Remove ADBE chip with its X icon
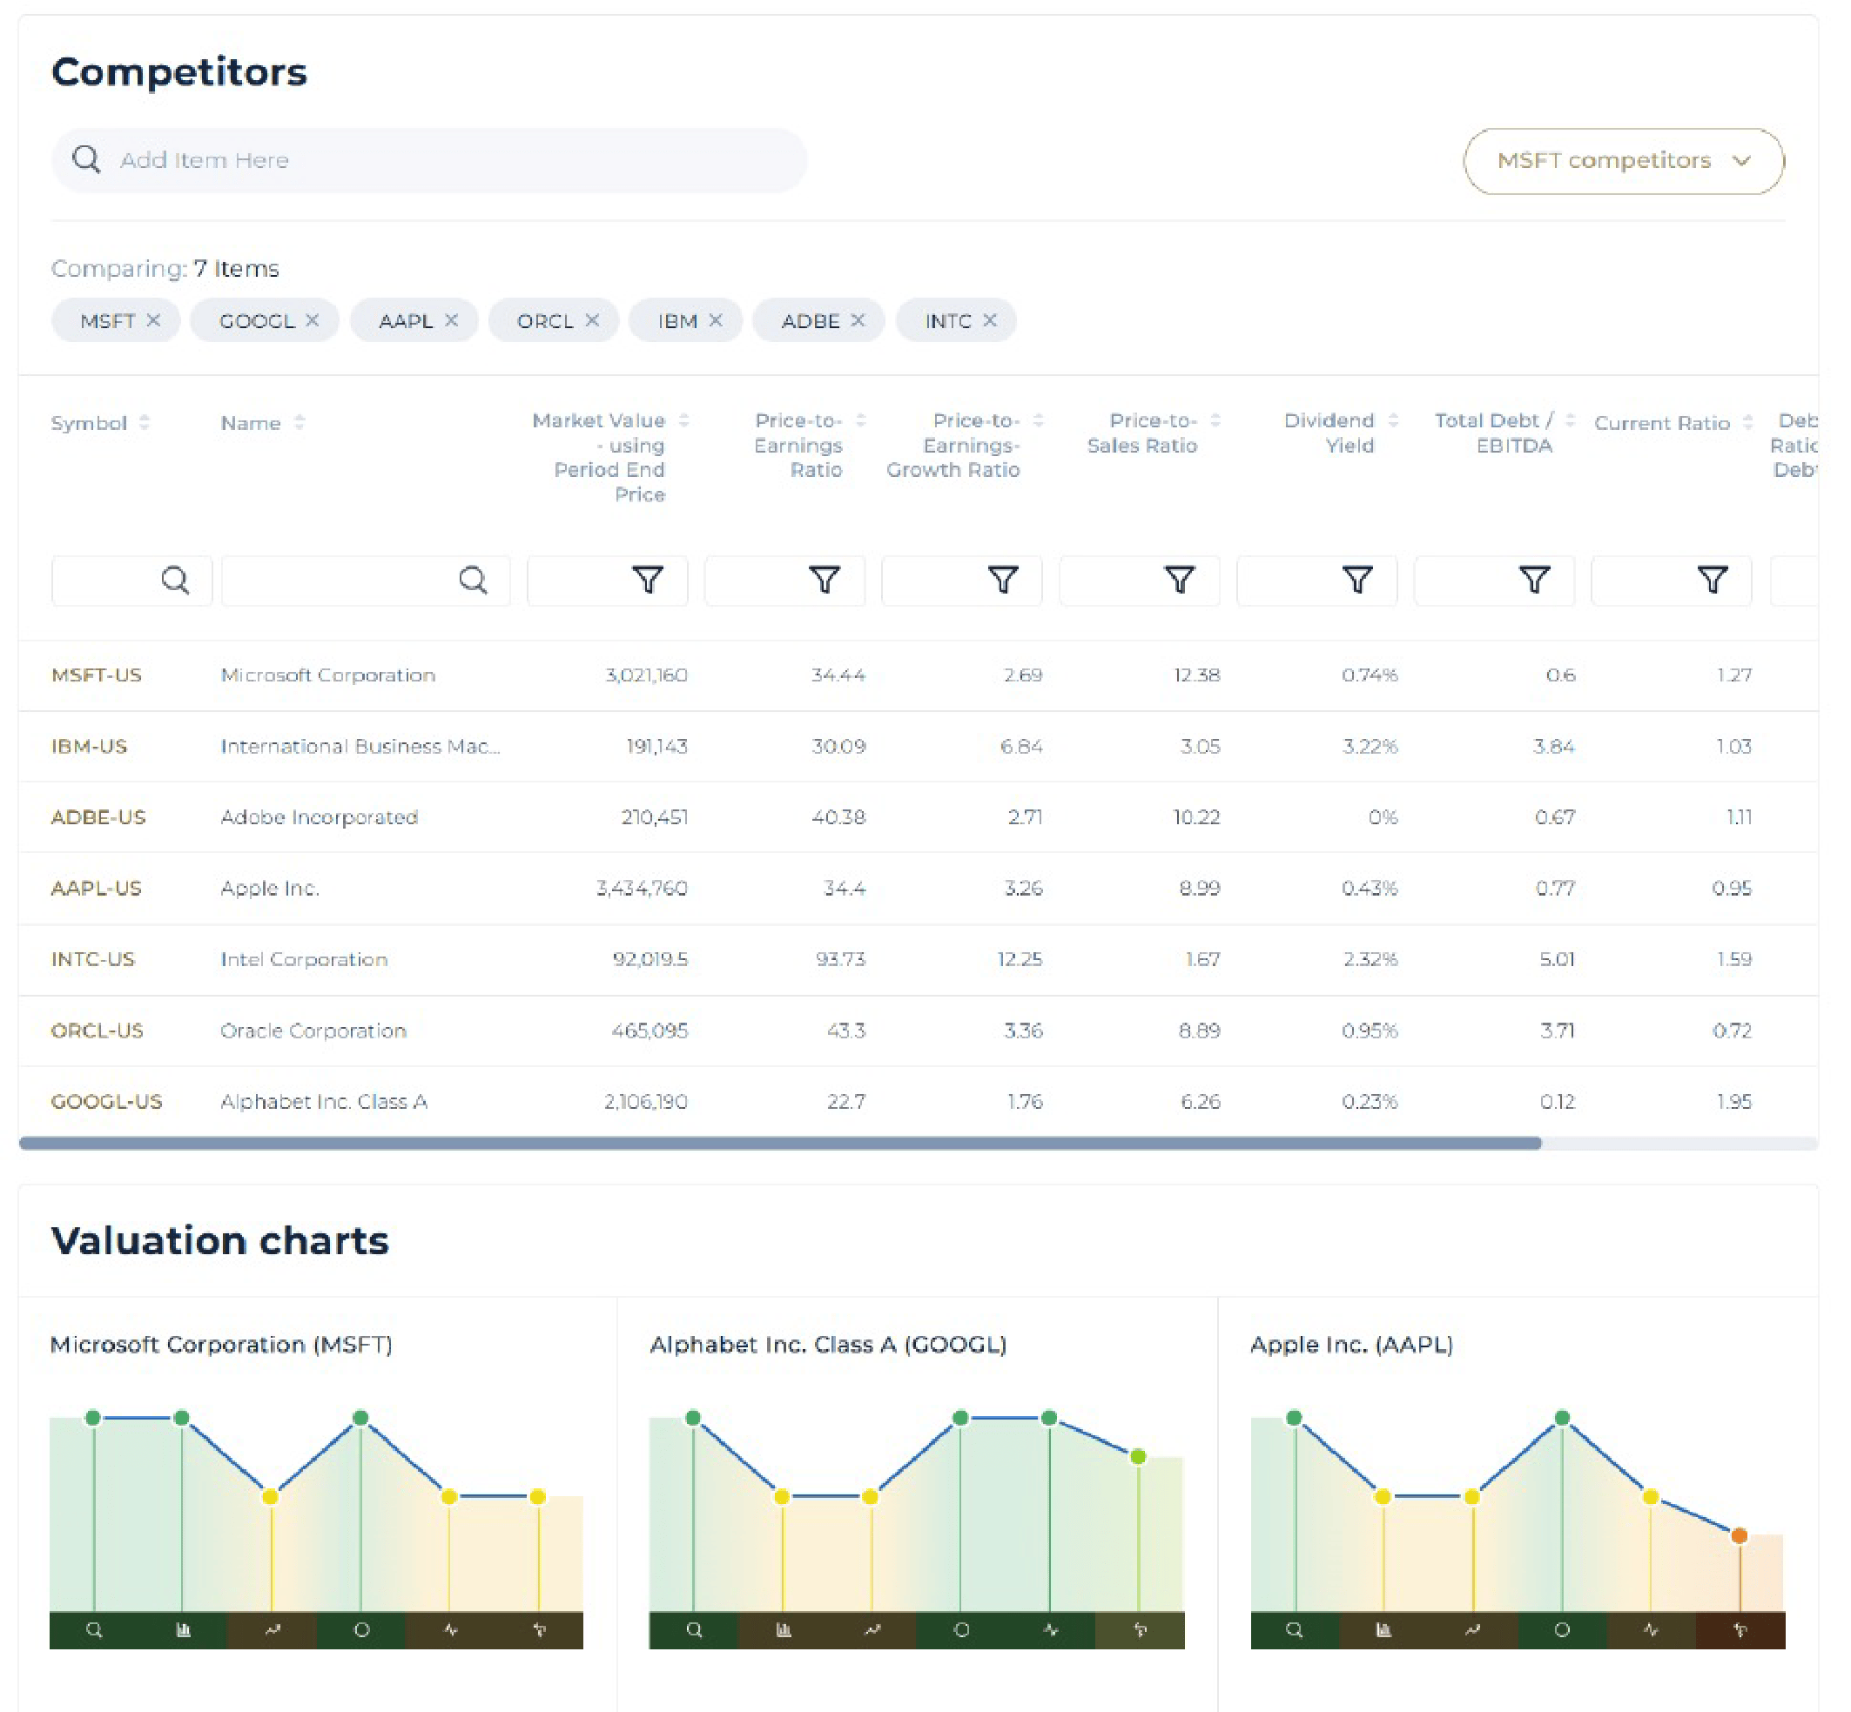1851x1712 pixels. click(x=858, y=319)
